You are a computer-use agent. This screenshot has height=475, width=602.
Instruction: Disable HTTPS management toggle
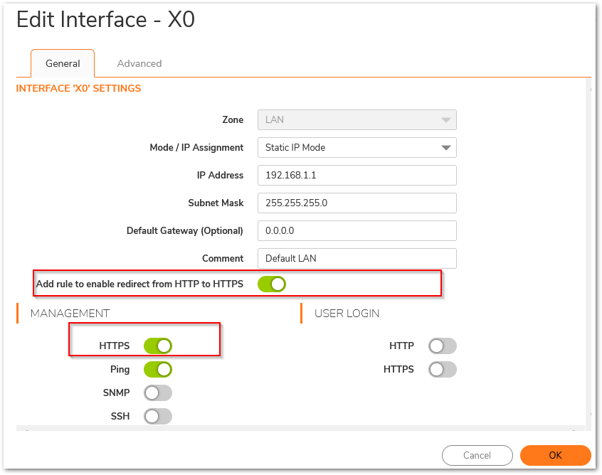[158, 346]
